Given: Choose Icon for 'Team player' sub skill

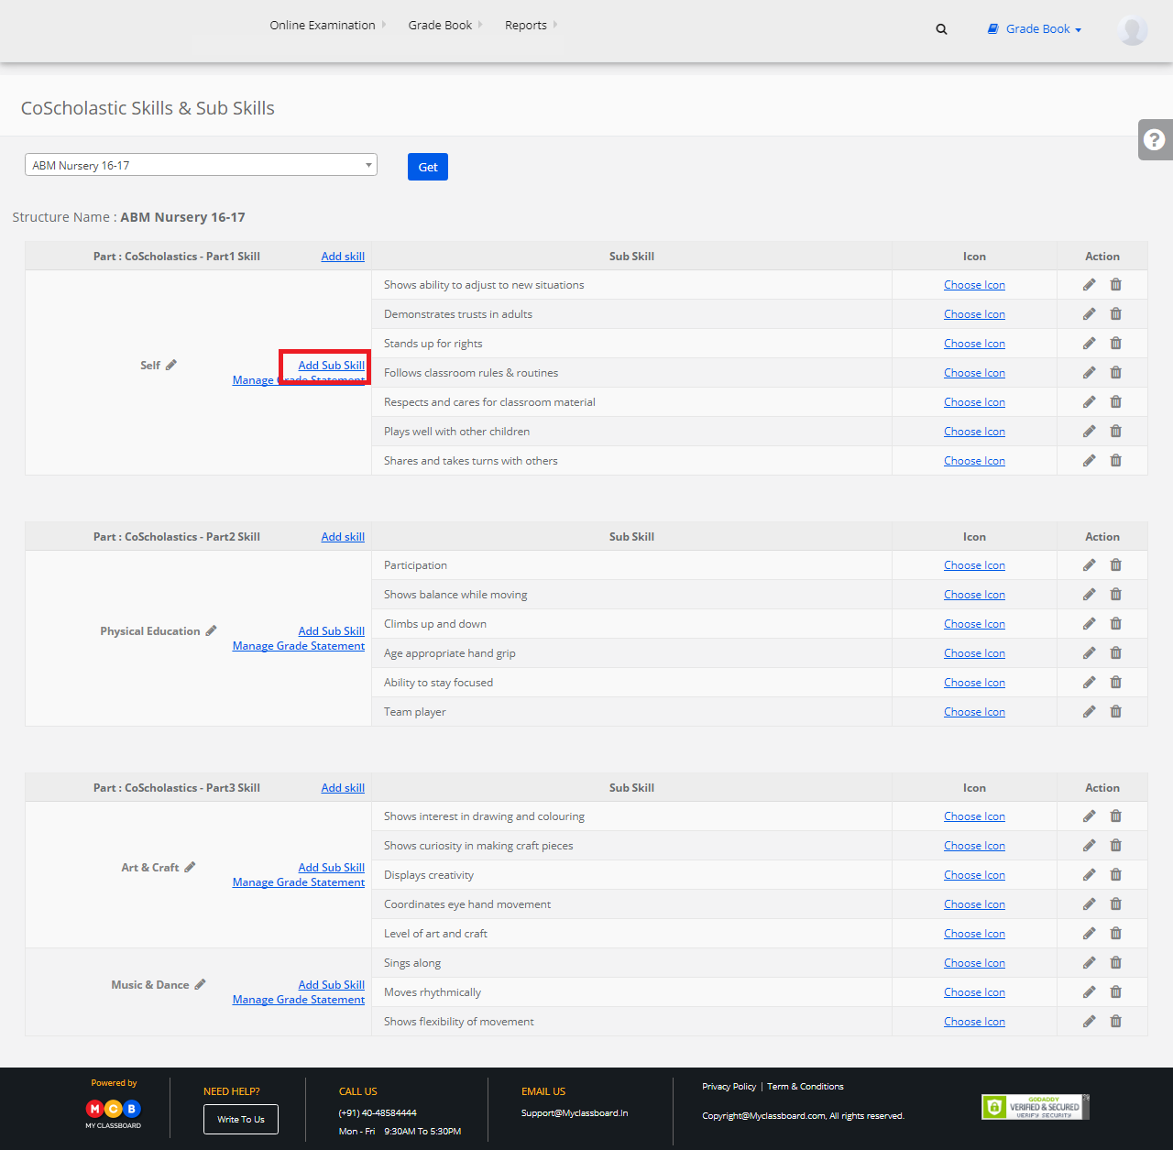Looking at the screenshot, I should coord(974,712).
